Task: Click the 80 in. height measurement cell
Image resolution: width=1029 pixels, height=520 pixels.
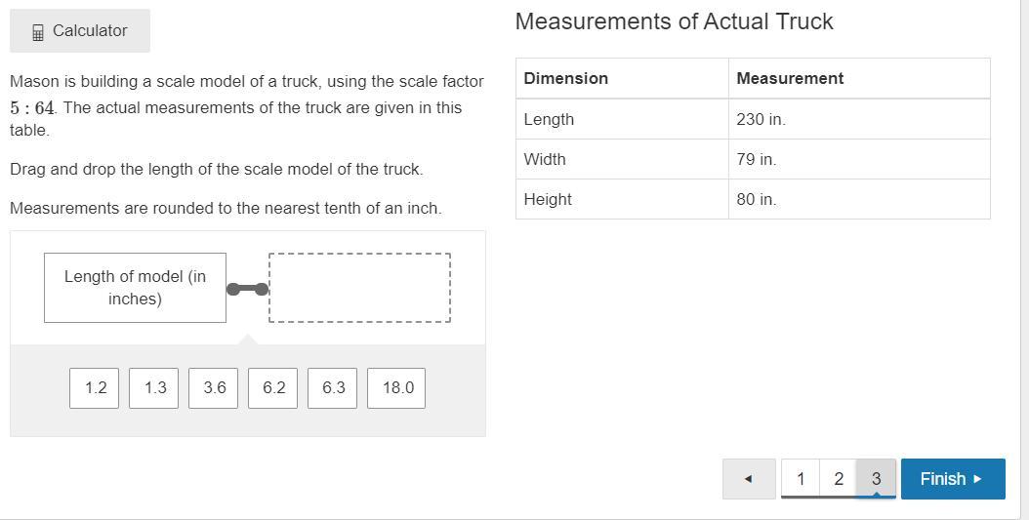Action: [x=858, y=199]
